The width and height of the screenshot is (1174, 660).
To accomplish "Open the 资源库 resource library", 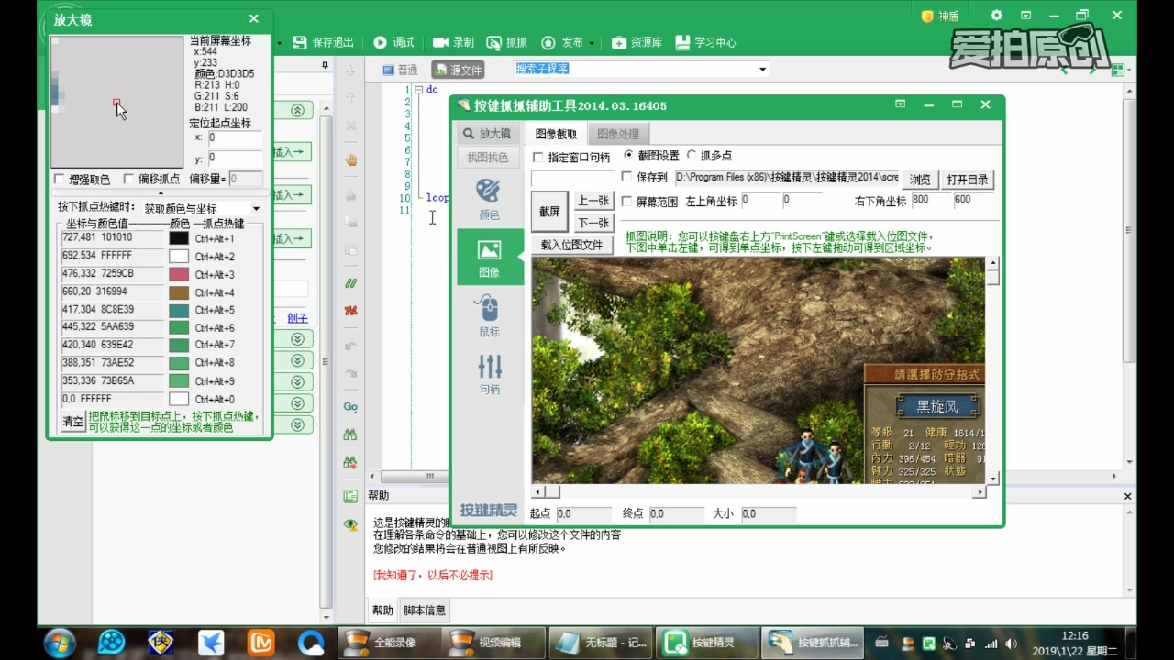I will pos(637,42).
